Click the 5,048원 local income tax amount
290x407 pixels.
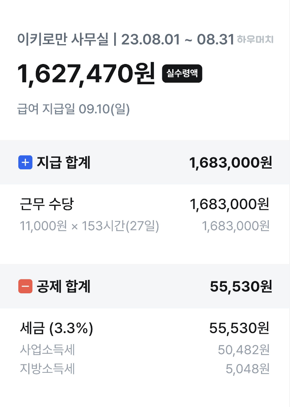tap(247, 369)
